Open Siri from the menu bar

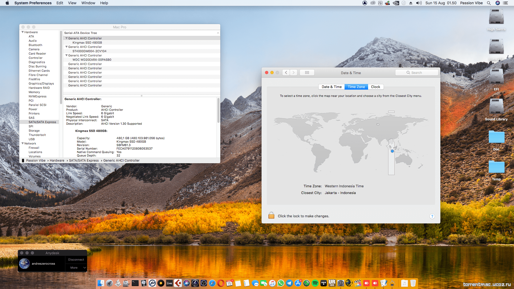click(x=498, y=3)
